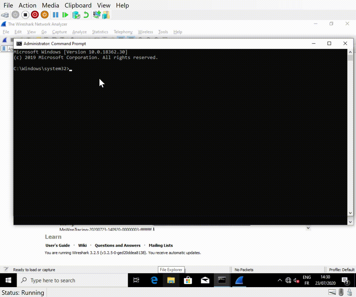Restore down the Wireshark window
This screenshot has height=297, width=356.
coord(331,24)
